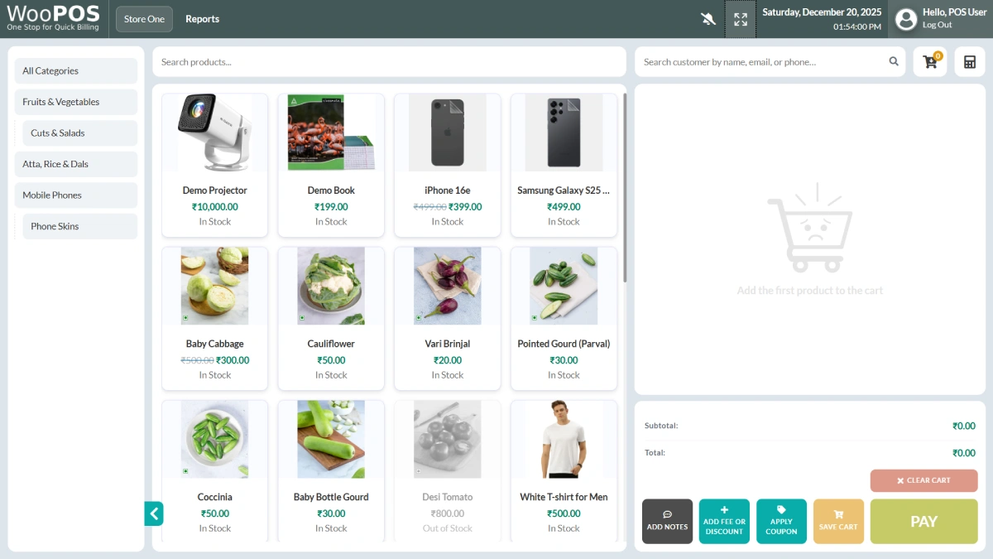Open the Reports menu

click(202, 19)
